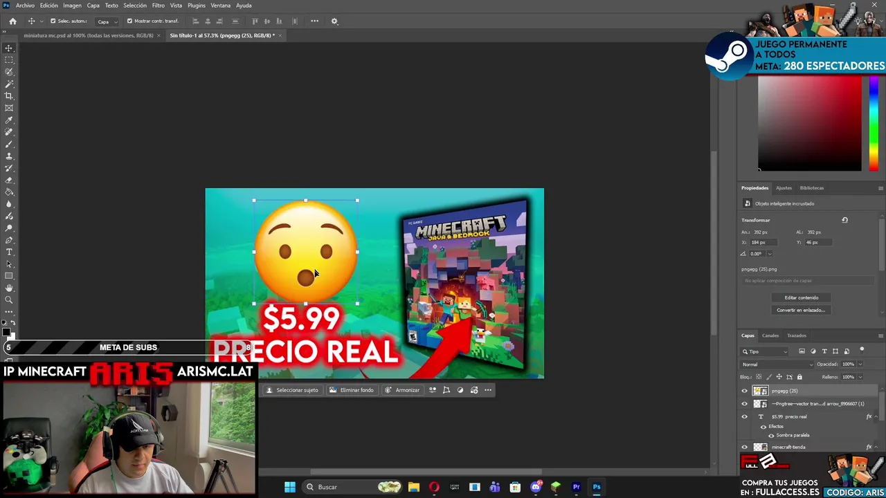Select the Eraser tool

point(9,180)
